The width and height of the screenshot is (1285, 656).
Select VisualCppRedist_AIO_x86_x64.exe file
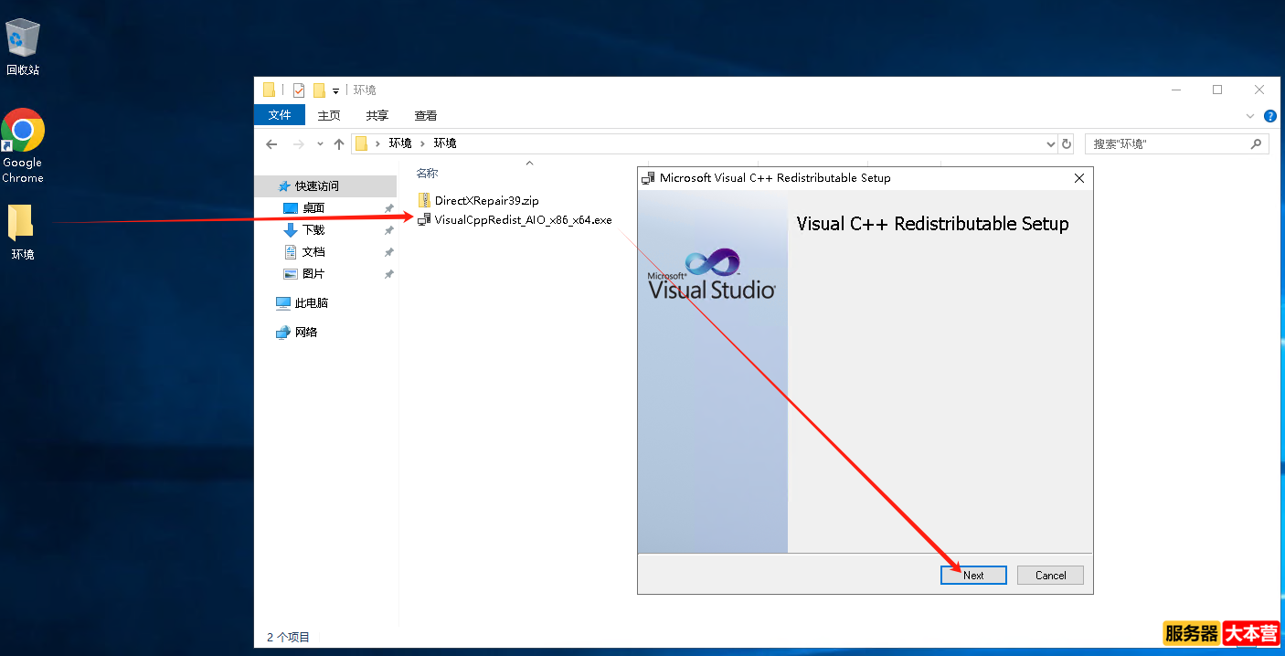[515, 219]
